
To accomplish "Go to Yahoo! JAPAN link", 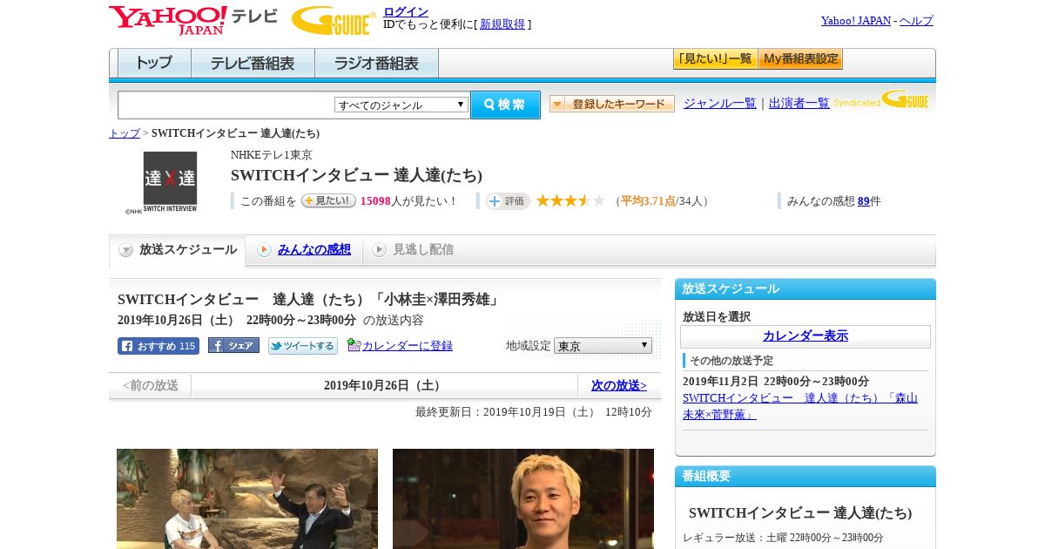I will (855, 21).
